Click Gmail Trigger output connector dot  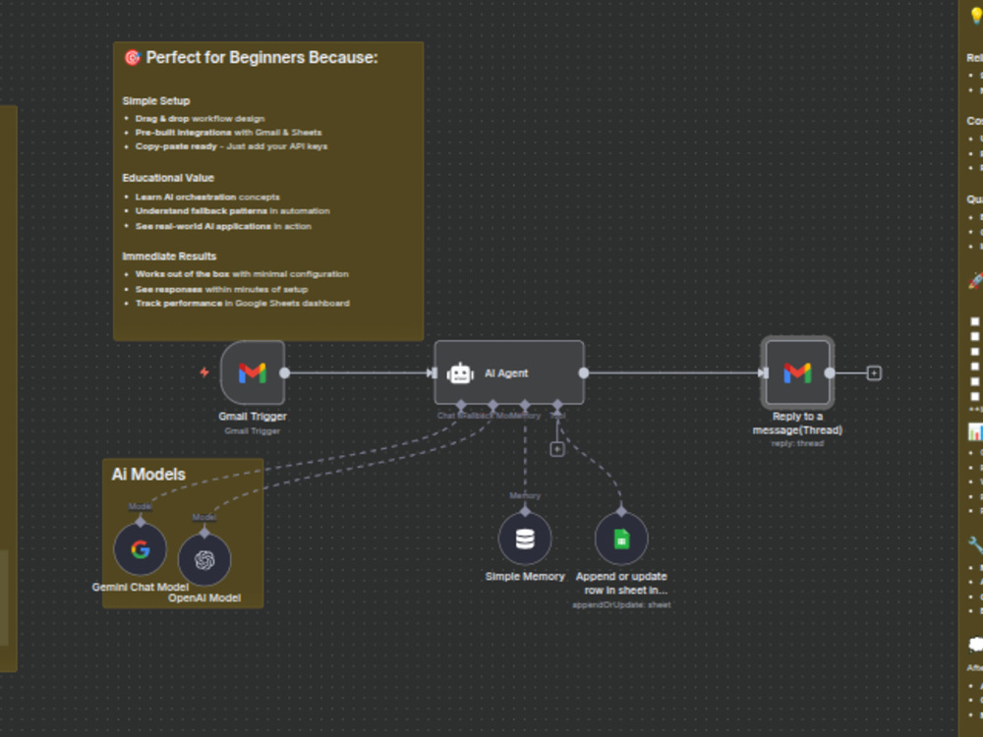tap(285, 372)
